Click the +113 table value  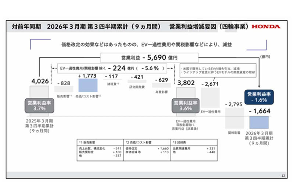coord(164,152)
